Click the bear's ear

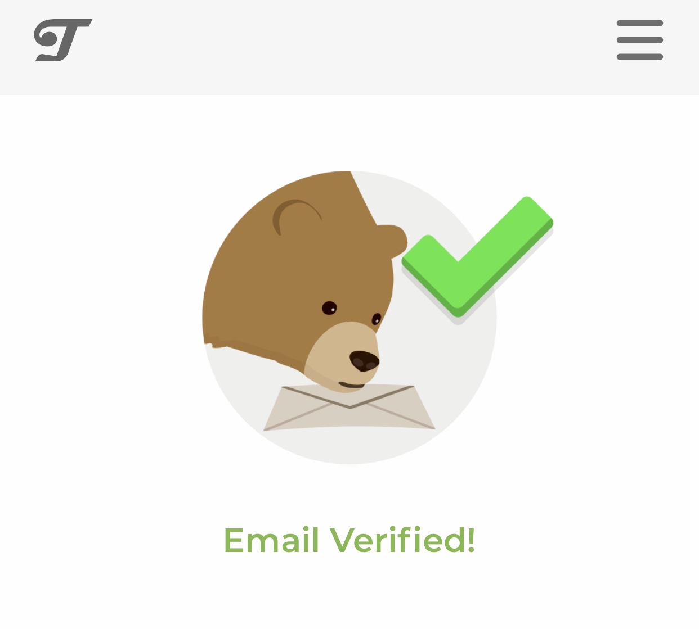[x=296, y=217]
